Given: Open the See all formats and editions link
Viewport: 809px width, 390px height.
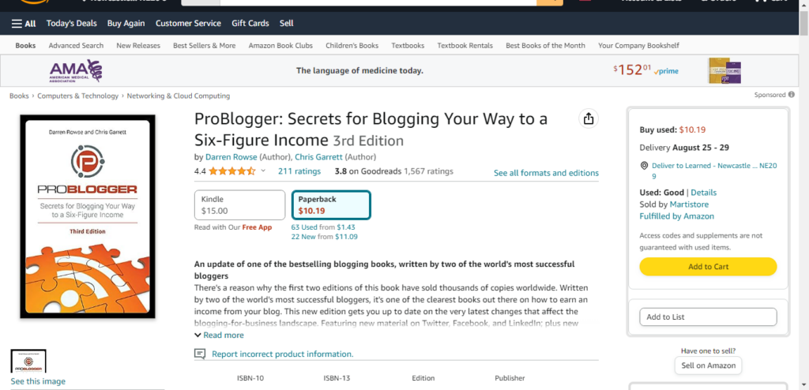Looking at the screenshot, I should click(x=546, y=173).
